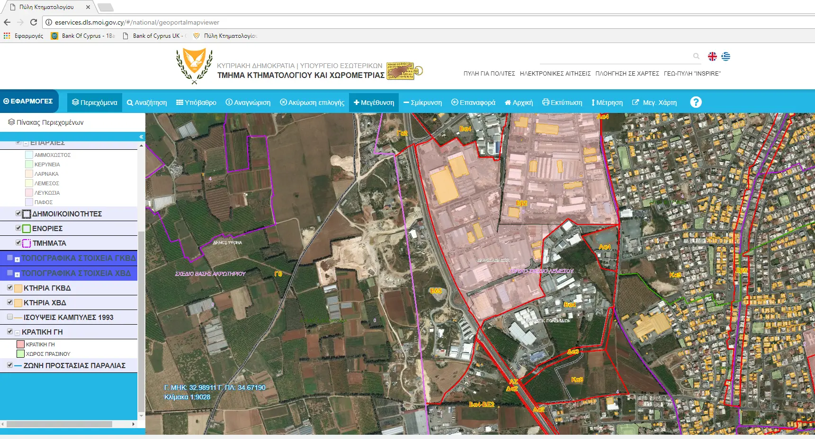Collapse the contents side panel arrows
This screenshot has height=439, width=815.
(x=141, y=137)
